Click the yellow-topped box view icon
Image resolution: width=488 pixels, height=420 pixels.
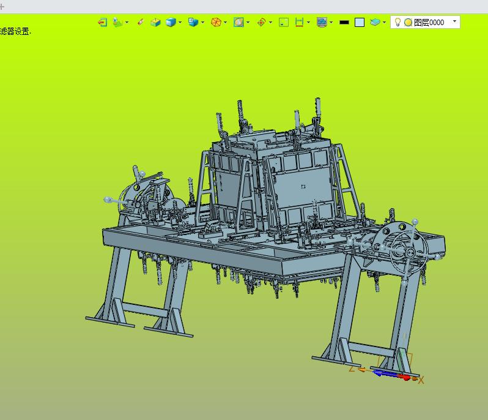tap(155, 22)
